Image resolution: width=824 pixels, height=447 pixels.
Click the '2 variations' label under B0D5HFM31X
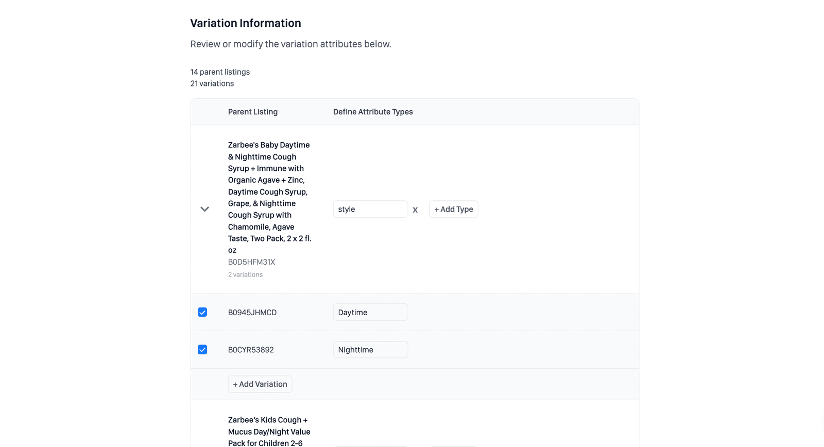245,274
